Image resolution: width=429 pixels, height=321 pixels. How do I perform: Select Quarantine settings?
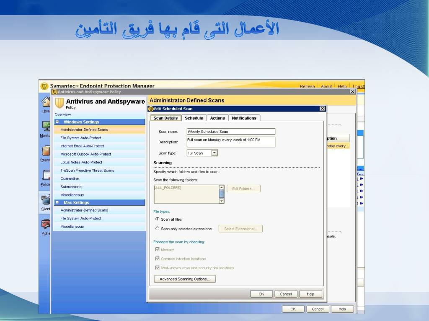[100, 178]
